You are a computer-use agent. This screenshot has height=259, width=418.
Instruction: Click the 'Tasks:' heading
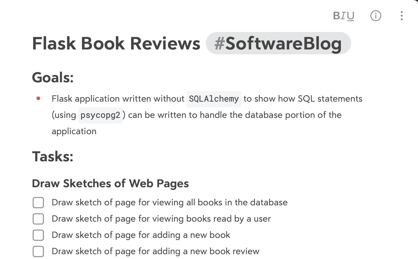pyautogui.click(x=53, y=156)
